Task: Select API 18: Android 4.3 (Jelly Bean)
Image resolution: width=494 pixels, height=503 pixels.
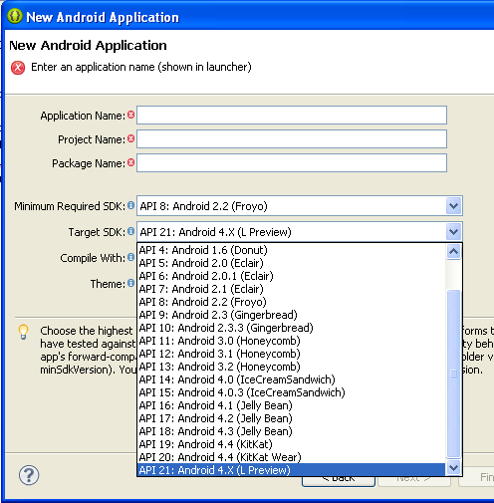Action: [291, 431]
